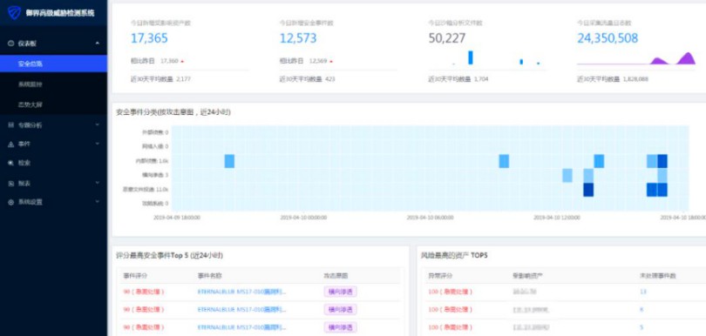Open the third ETERNALBLUE MS17-010 event link
Image resolution: width=706 pixels, height=336 pixels.
[241, 327]
